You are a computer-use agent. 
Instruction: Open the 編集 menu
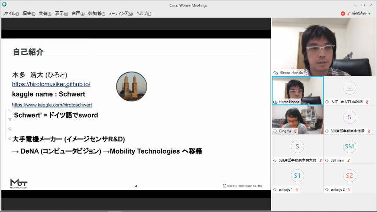(x=29, y=14)
